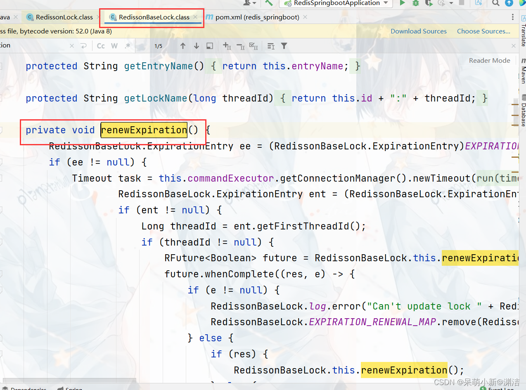Click the Download Sources link
Screen dimensions: 526x390
tap(419, 31)
